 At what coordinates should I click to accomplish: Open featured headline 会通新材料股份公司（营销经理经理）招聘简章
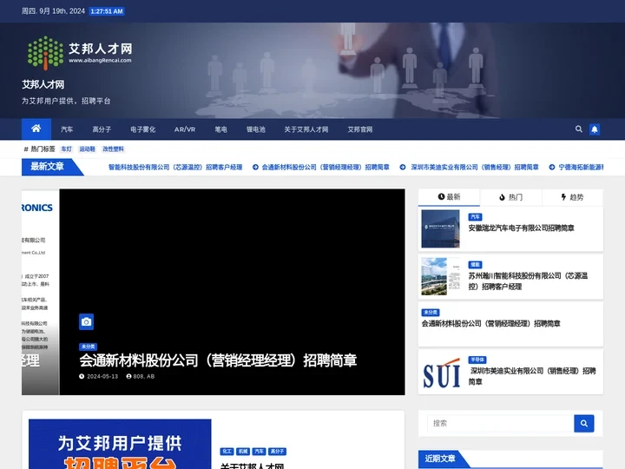point(218,360)
